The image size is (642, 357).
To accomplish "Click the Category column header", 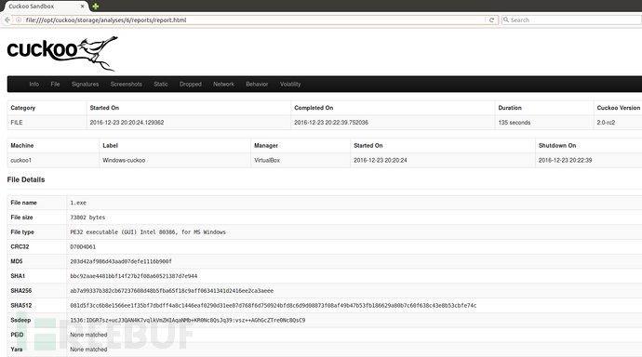I will point(23,108).
